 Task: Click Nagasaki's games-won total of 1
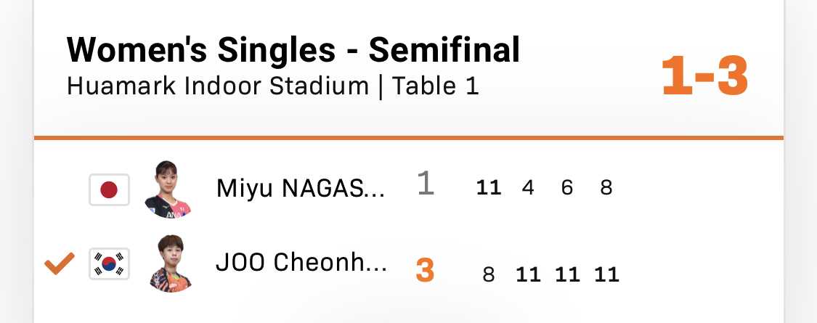[426, 184]
